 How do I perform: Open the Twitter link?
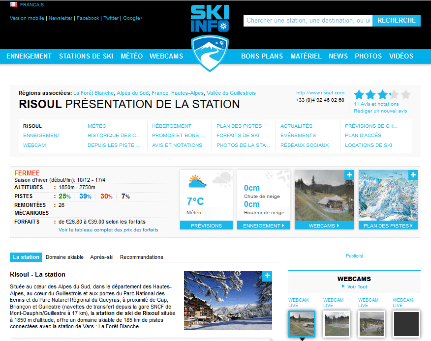click(x=111, y=18)
